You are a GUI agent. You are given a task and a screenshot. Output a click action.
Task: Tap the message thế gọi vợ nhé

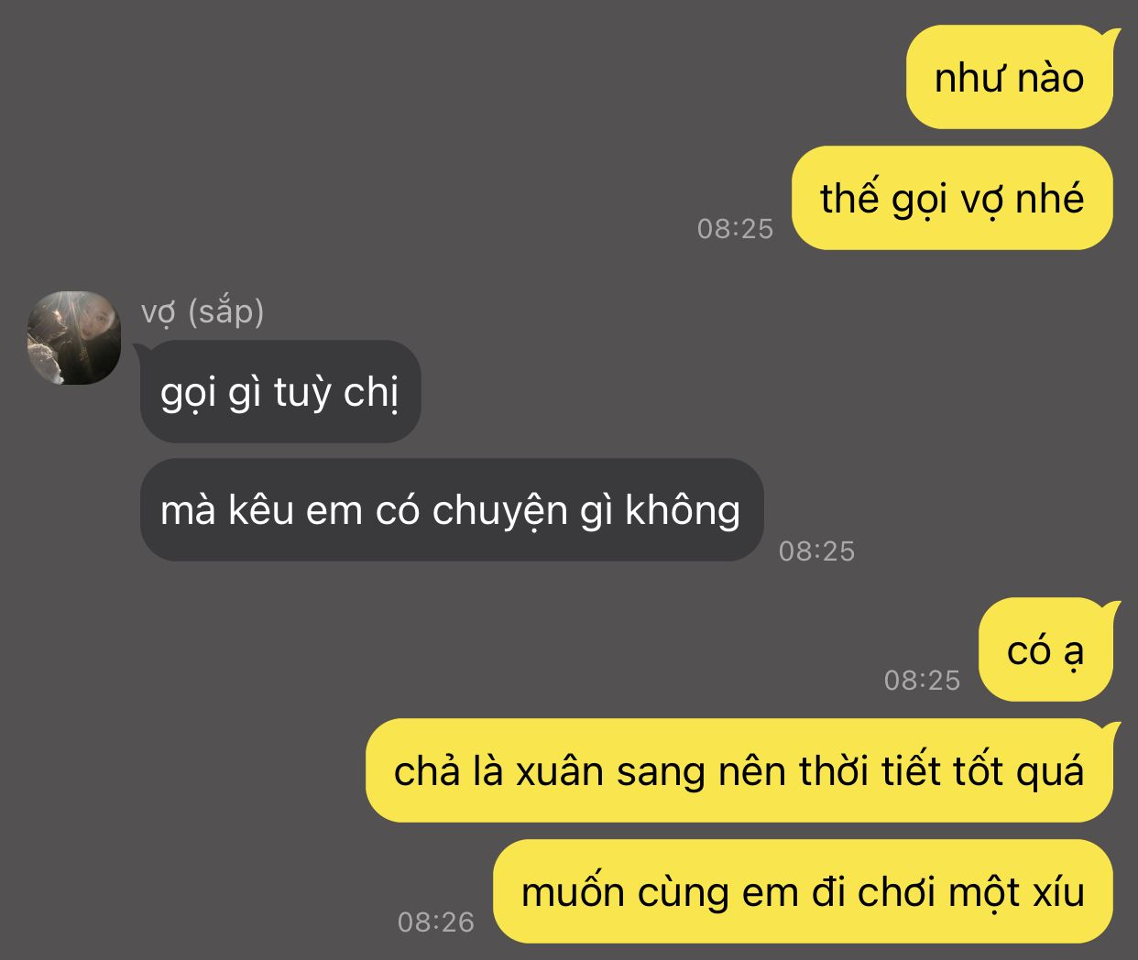pos(952,198)
